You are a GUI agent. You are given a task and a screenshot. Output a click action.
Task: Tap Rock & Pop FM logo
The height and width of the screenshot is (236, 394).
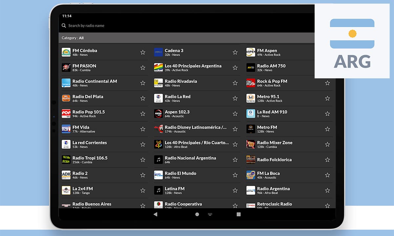point(251,83)
